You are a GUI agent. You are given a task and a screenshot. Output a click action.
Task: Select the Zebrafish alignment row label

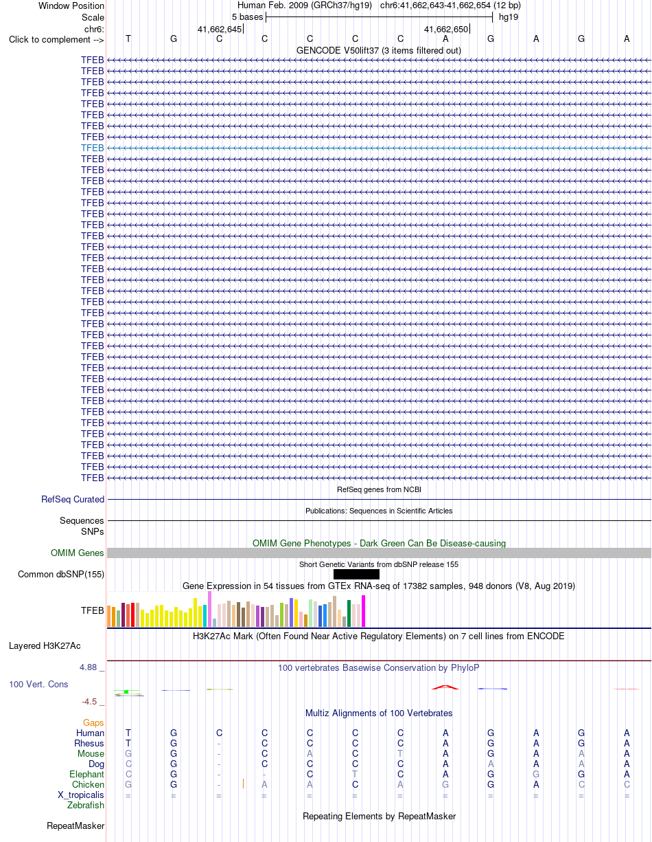(x=86, y=806)
